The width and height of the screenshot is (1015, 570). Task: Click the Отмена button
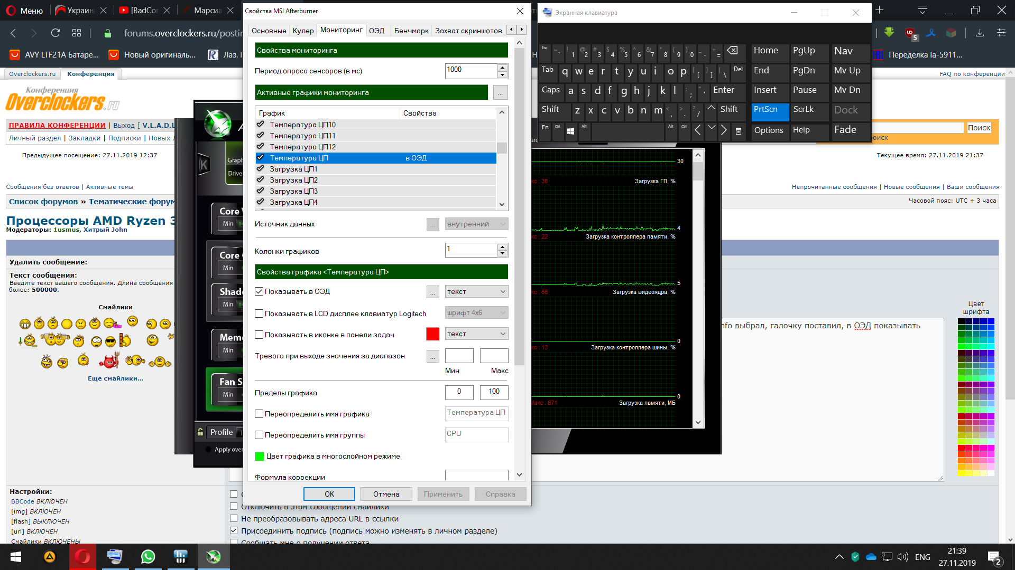[x=386, y=494]
